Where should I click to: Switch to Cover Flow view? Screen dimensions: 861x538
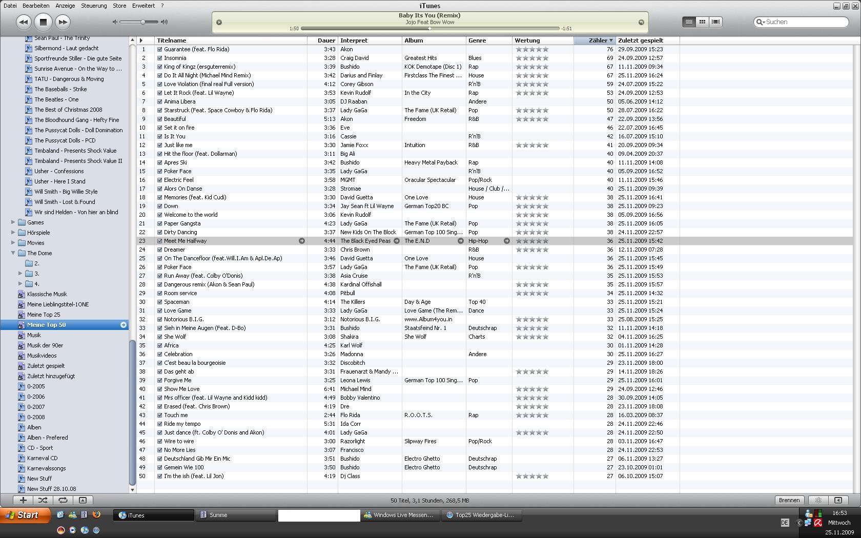click(716, 22)
